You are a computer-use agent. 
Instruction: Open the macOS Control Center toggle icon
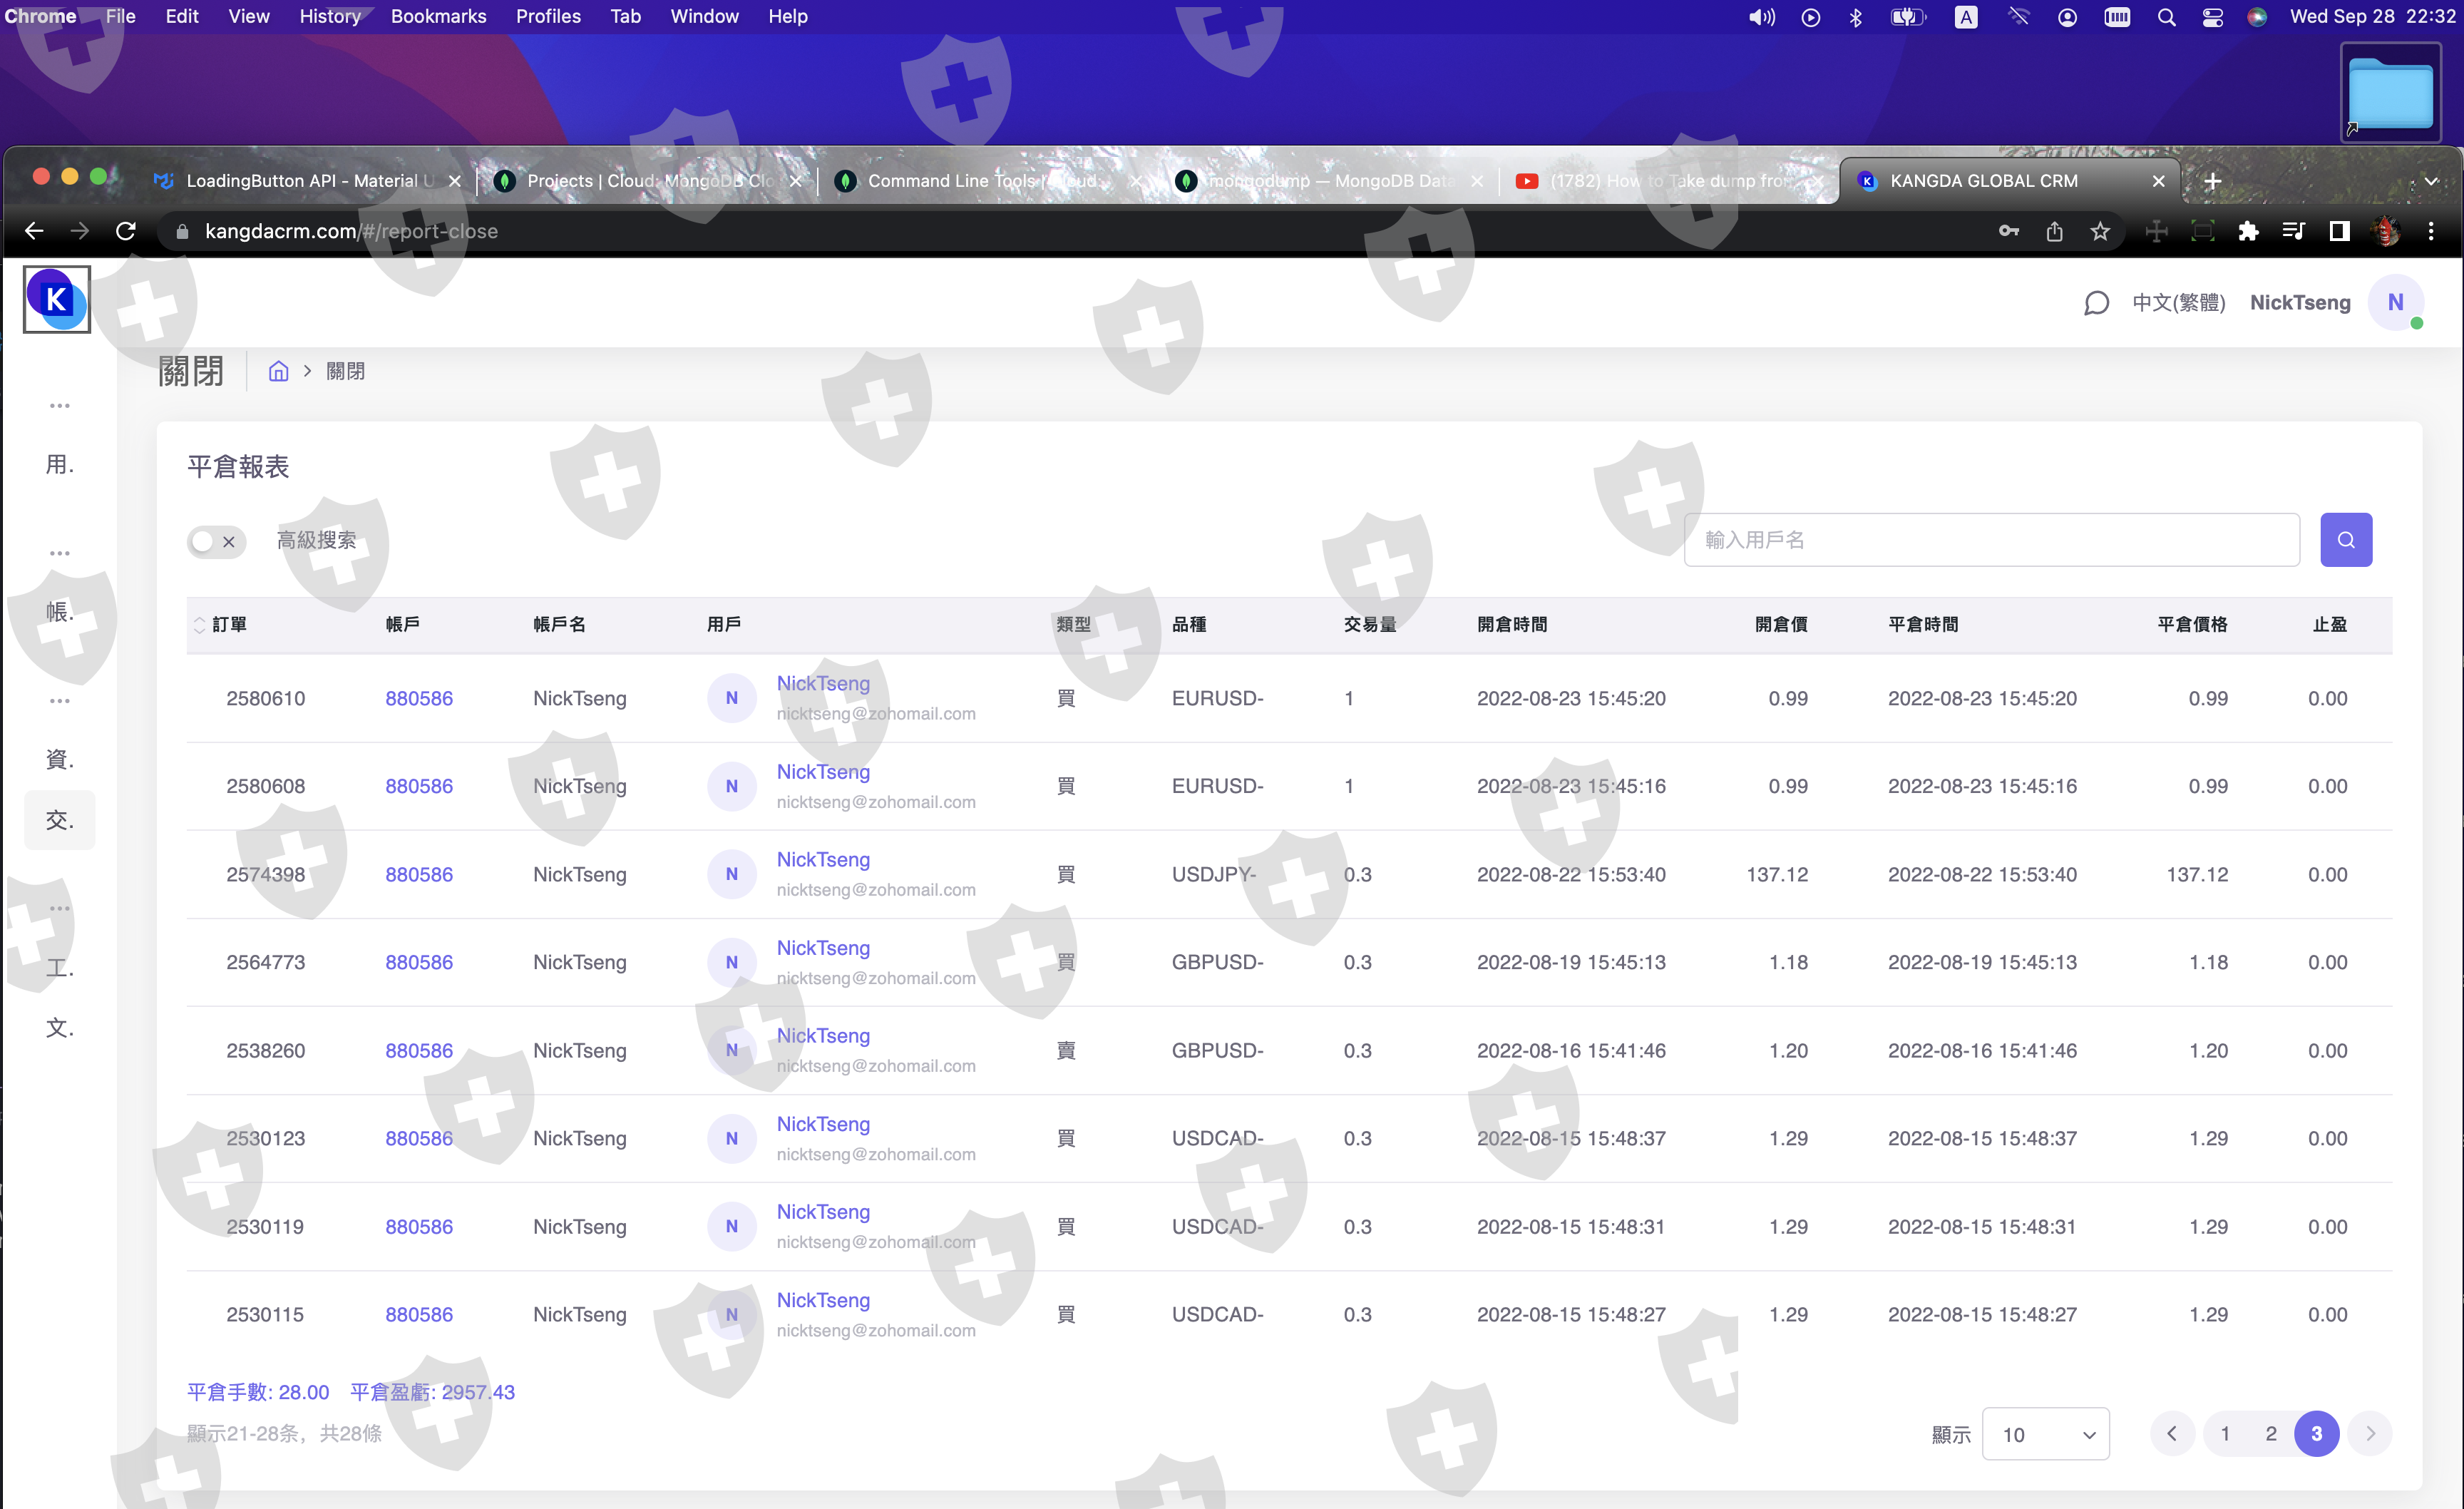tap(2212, 17)
